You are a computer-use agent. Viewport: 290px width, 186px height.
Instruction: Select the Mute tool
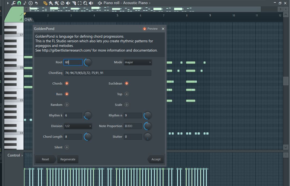tap(68, 3)
